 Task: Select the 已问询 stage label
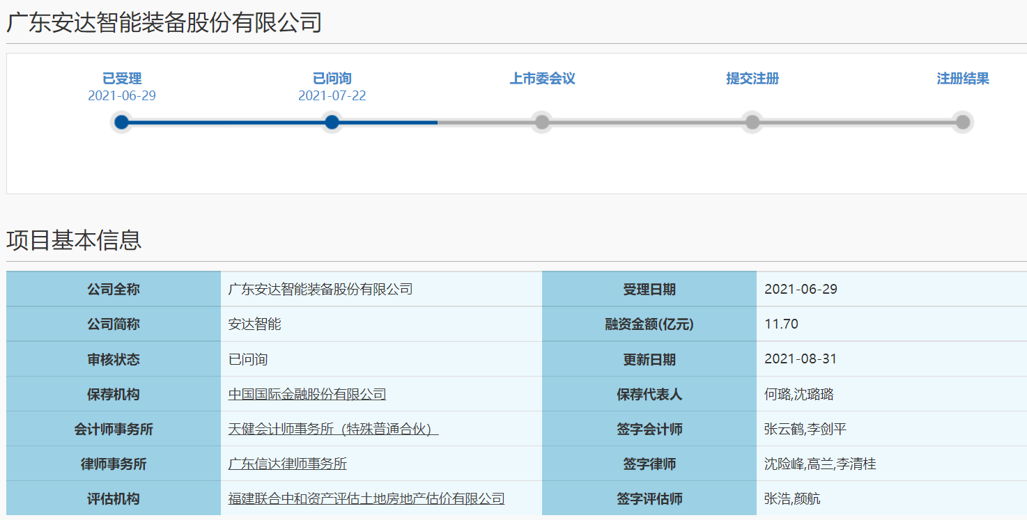(x=332, y=79)
